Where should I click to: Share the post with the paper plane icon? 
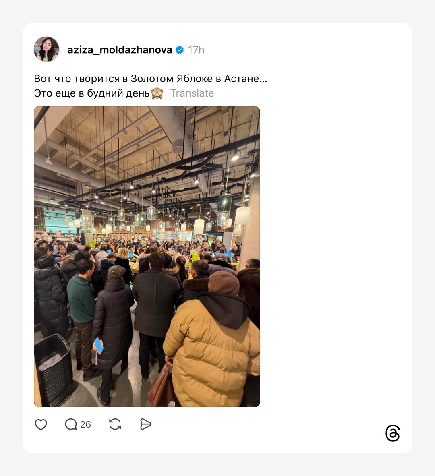pyautogui.click(x=146, y=424)
